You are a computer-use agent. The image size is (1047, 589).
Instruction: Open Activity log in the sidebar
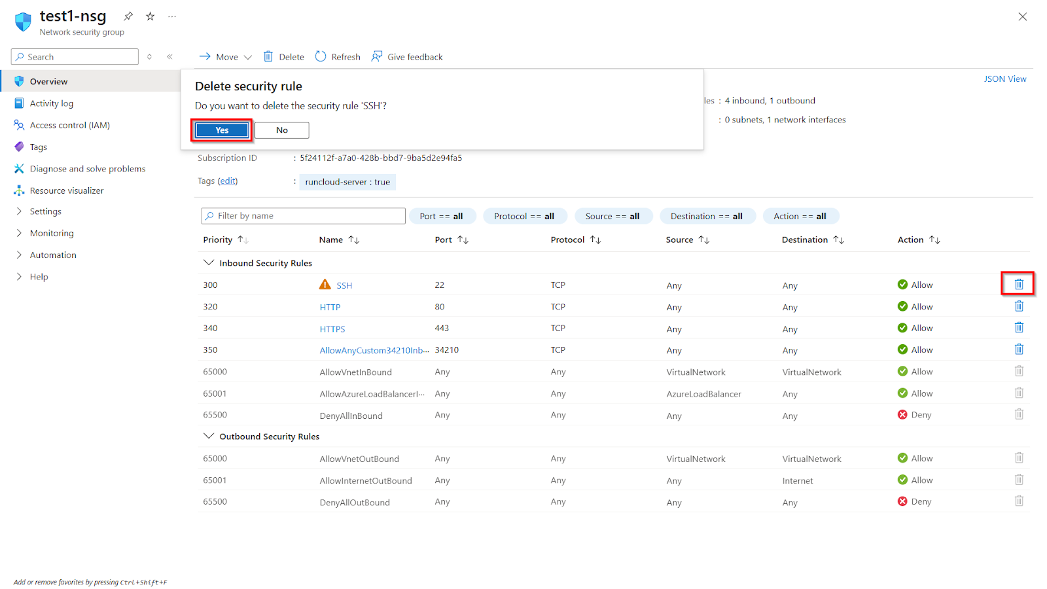(51, 103)
